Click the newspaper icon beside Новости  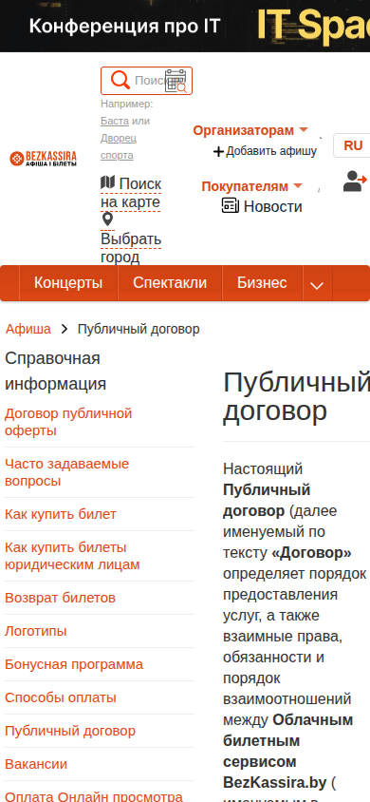pos(231,205)
